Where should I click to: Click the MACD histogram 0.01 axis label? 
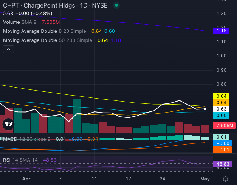point(221,137)
